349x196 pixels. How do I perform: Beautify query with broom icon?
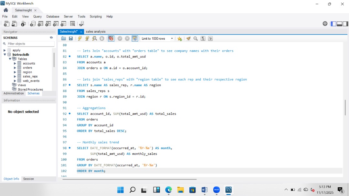click(188, 38)
